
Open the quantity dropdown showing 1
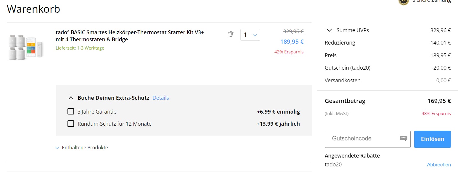coord(250,35)
